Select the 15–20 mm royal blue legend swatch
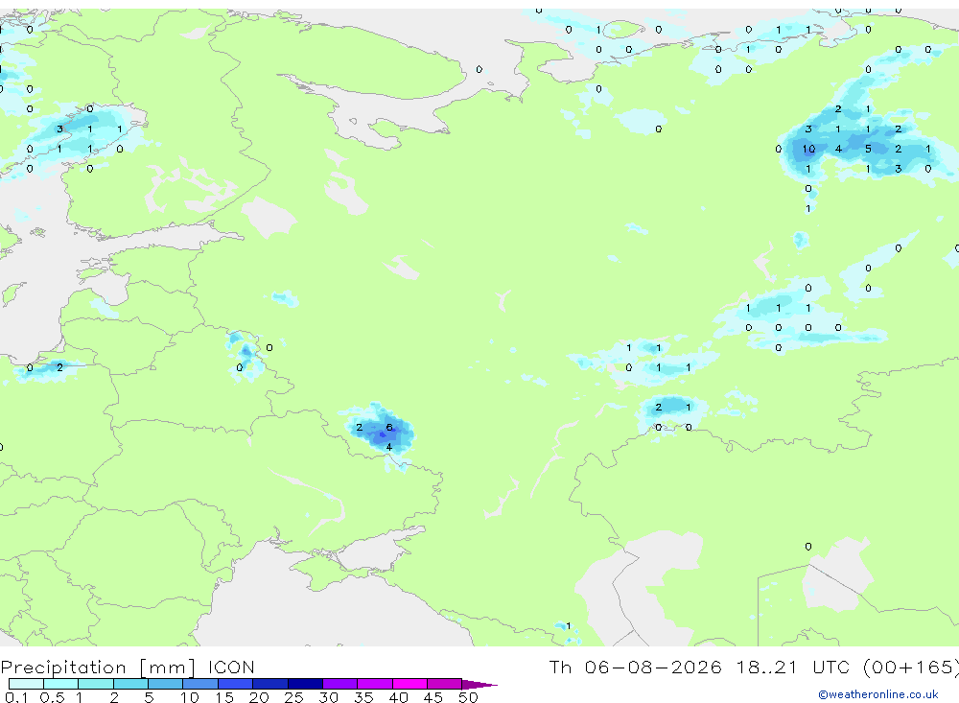This screenshot has width=959, height=703. [x=235, y=684]
